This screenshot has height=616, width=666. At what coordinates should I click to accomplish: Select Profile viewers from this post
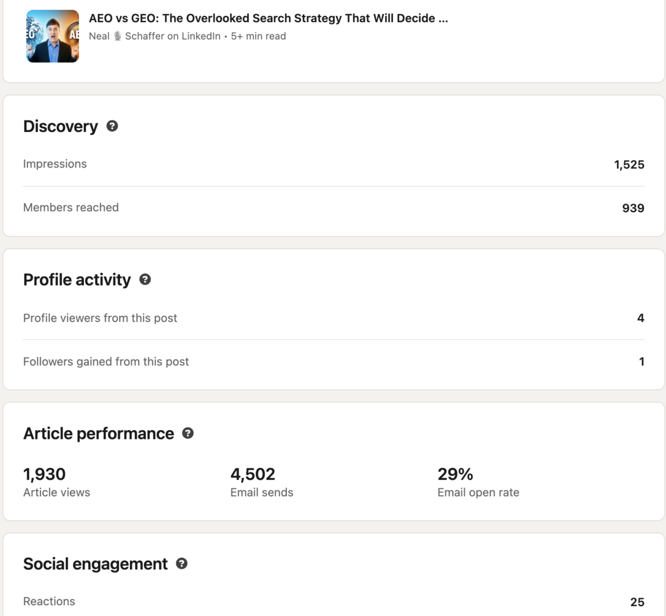(x=100, y=318)
